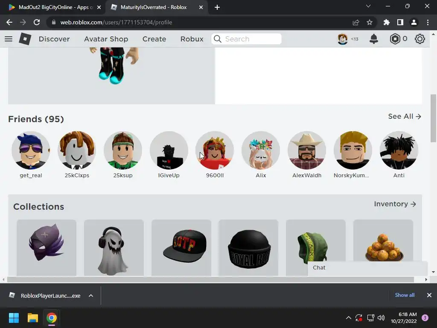Screen dimensions: 437x328
Task: Open friend Alix's profile
Action: click(x=261, y=155)
